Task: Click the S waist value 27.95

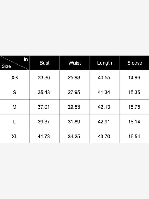Action: pos(74,92)
